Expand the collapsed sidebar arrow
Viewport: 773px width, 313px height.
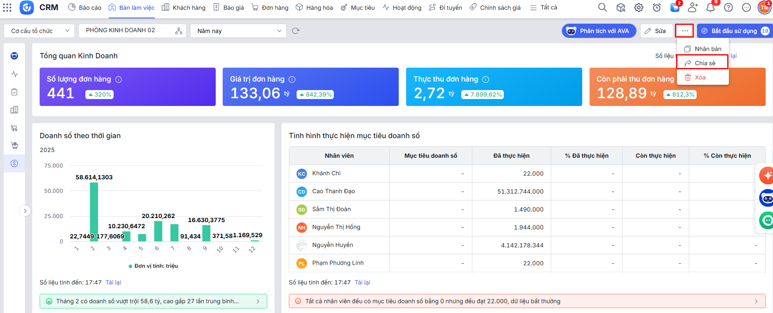pyautogui.click(x=25, y=211)
